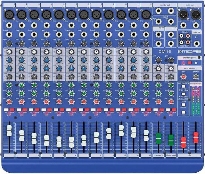This screenshot has width=205, height=174.
Task: Click the channel 5 bass knob
Action: coord(59,77)
